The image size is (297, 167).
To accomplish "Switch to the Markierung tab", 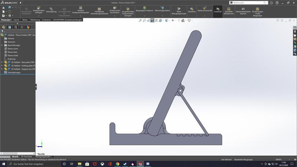I will 35,20.
